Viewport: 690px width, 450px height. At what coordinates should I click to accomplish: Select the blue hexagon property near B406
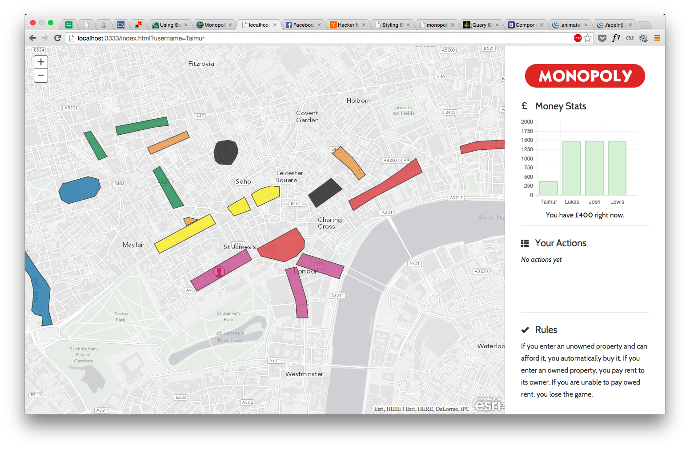[x=80, y=190]
